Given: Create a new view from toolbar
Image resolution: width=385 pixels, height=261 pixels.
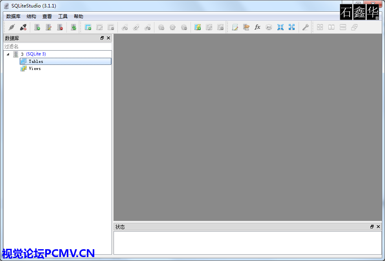Looking at the screenshot, I should point(198,27).
